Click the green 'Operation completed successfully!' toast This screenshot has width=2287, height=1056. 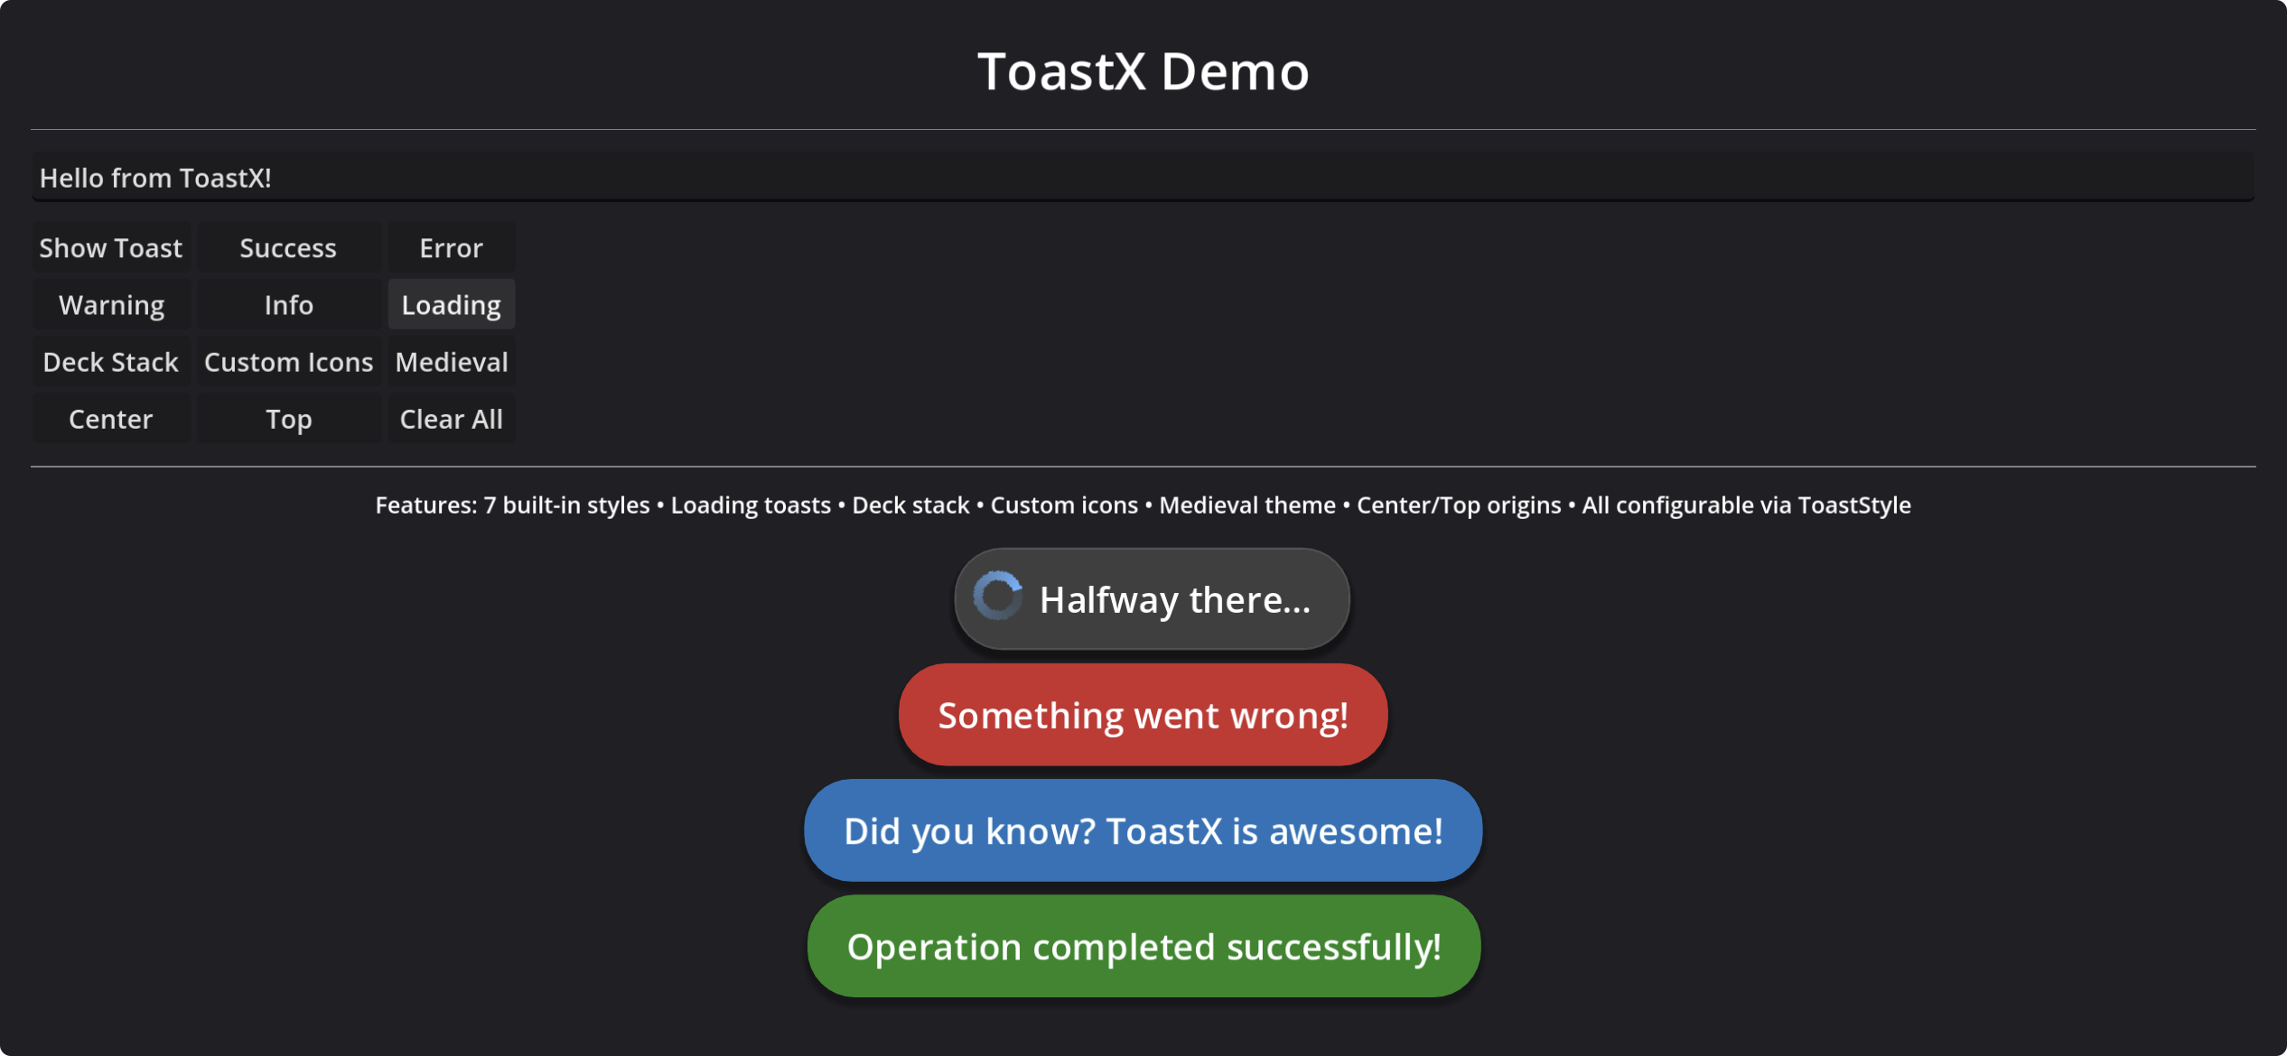point(1143,947)
